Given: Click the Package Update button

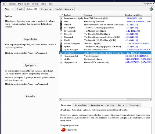Looking at the screenshot, I should (30, 39).
